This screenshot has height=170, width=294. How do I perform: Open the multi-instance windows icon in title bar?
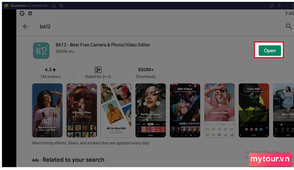pyautogui.click(x=61, y=6)
